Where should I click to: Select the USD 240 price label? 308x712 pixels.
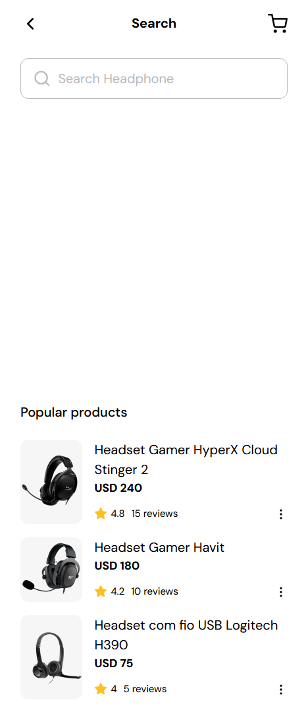pos(118,488)
